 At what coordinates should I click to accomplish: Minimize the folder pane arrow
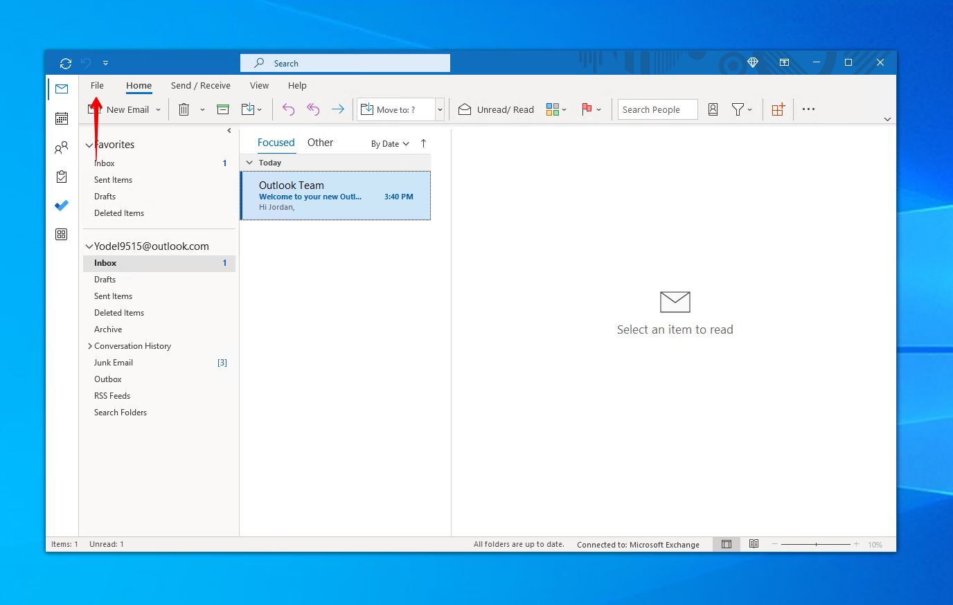229,130
